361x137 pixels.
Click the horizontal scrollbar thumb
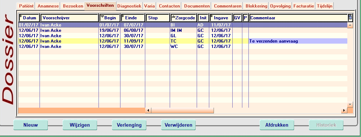tap(182, 111)
